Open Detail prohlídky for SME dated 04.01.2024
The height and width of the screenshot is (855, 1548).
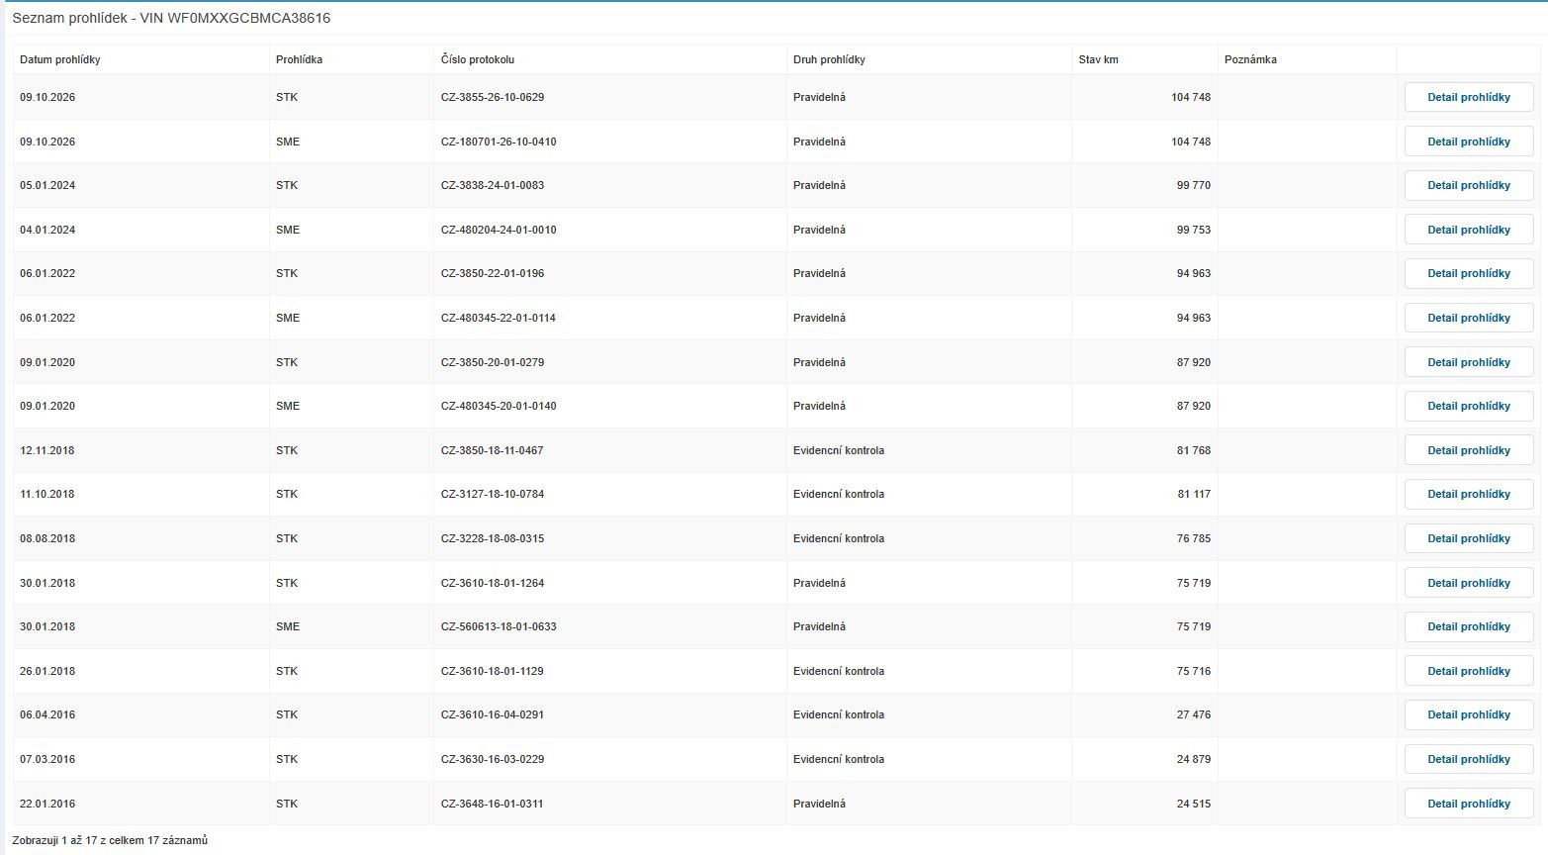point(1469,230)
